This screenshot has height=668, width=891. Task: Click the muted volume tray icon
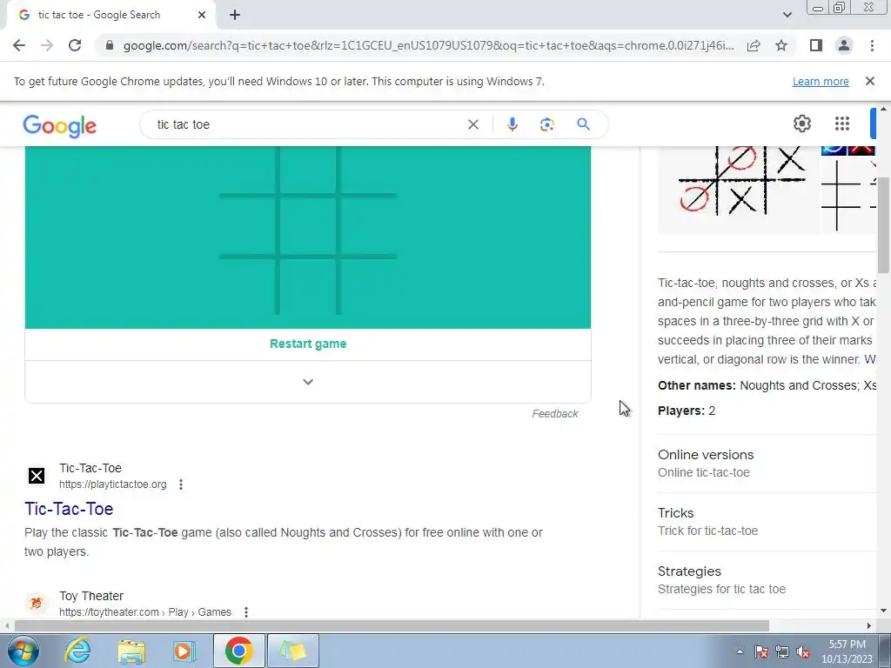[x=803, y=652]
